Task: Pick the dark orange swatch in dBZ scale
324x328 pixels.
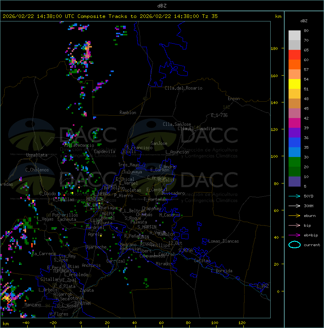Action: [294, 64]
